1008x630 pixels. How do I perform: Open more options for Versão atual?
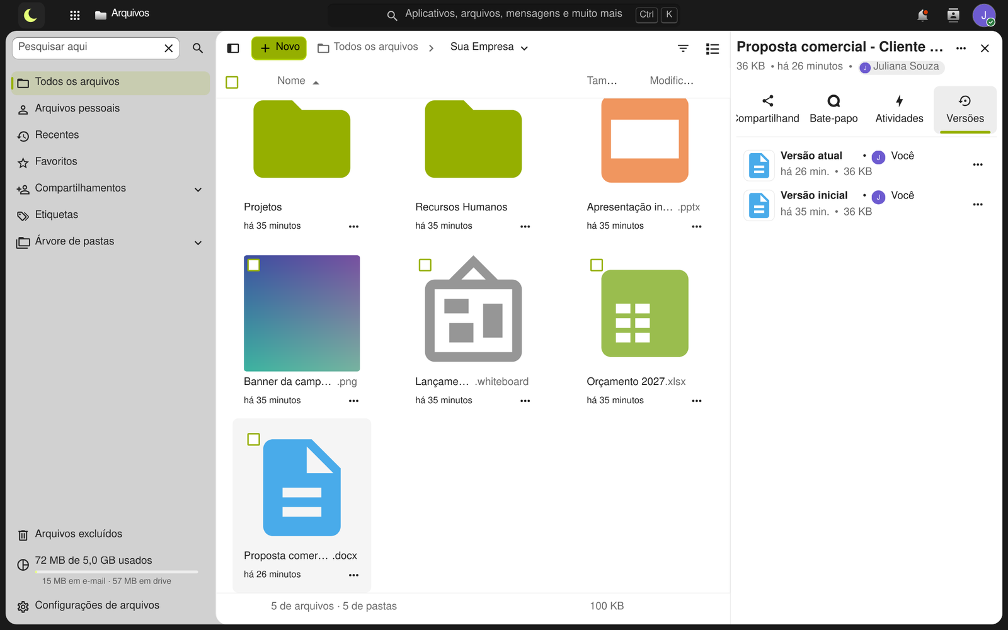(x=978, y=164)
